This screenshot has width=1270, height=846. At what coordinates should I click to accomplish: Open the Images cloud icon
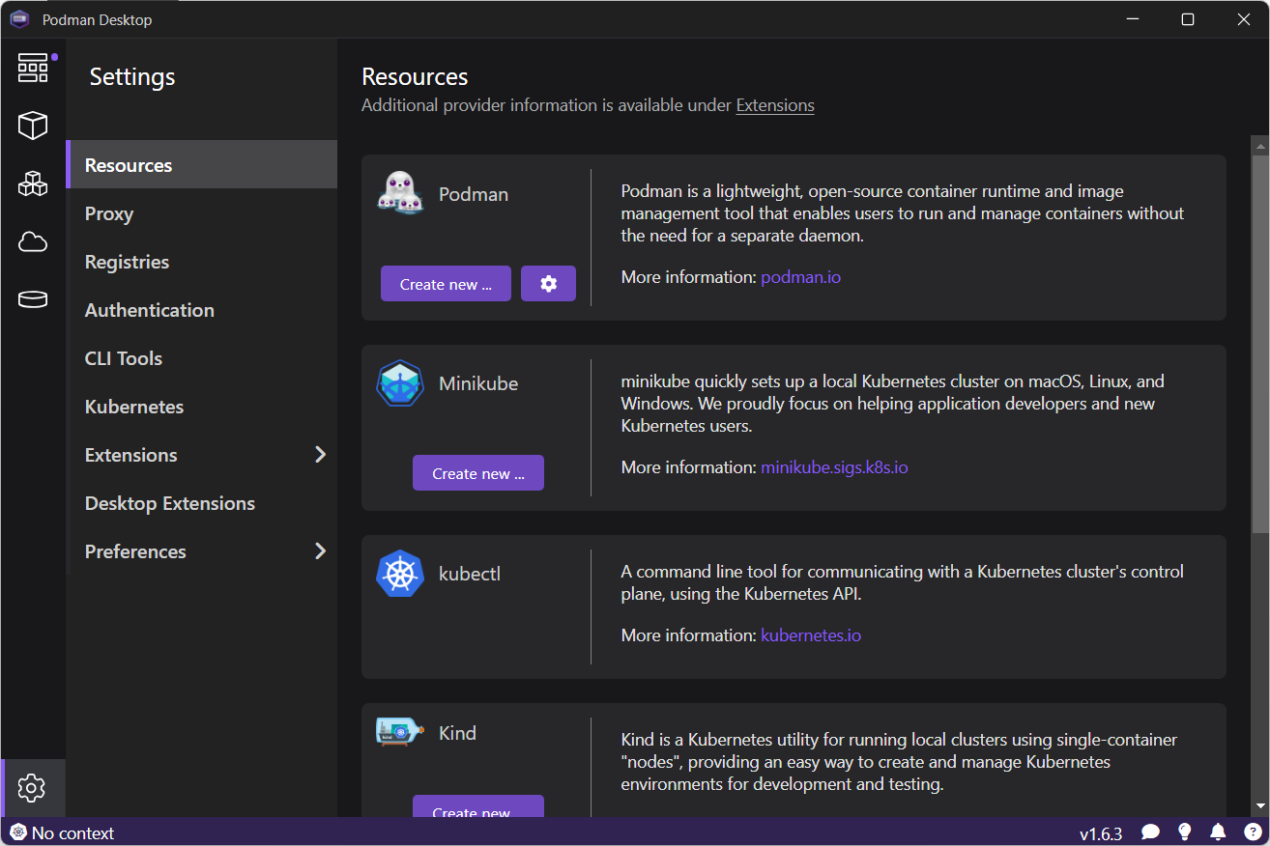tap(33, 241)
